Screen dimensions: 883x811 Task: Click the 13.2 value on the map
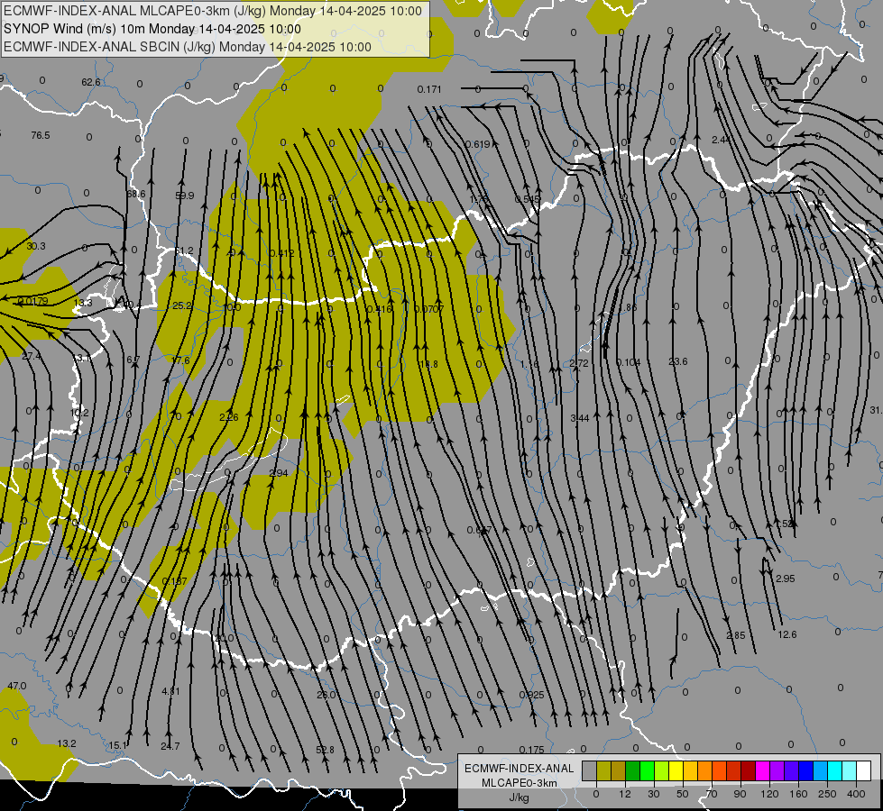coord(67,744)
